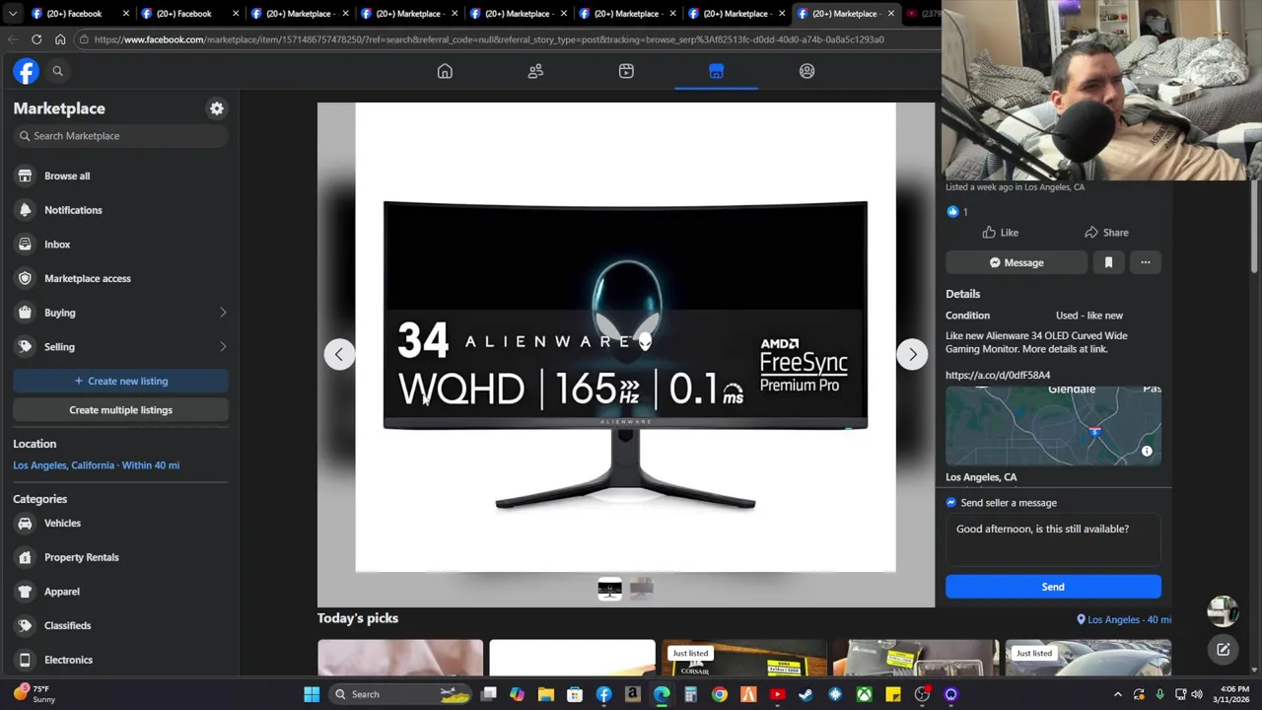Select the Classifieds category
The width and height of the screenshot is (1262, 710).
[x=120, y=625]
